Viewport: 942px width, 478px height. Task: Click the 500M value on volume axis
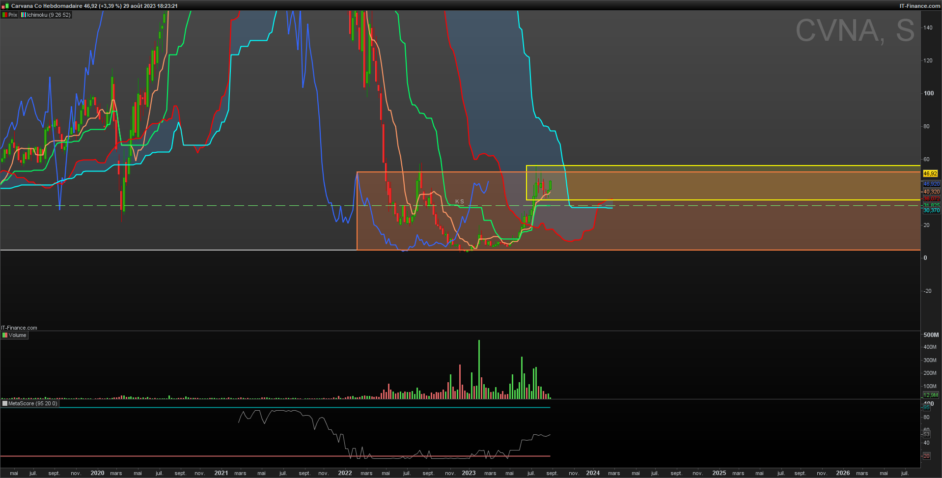[931, 335]
